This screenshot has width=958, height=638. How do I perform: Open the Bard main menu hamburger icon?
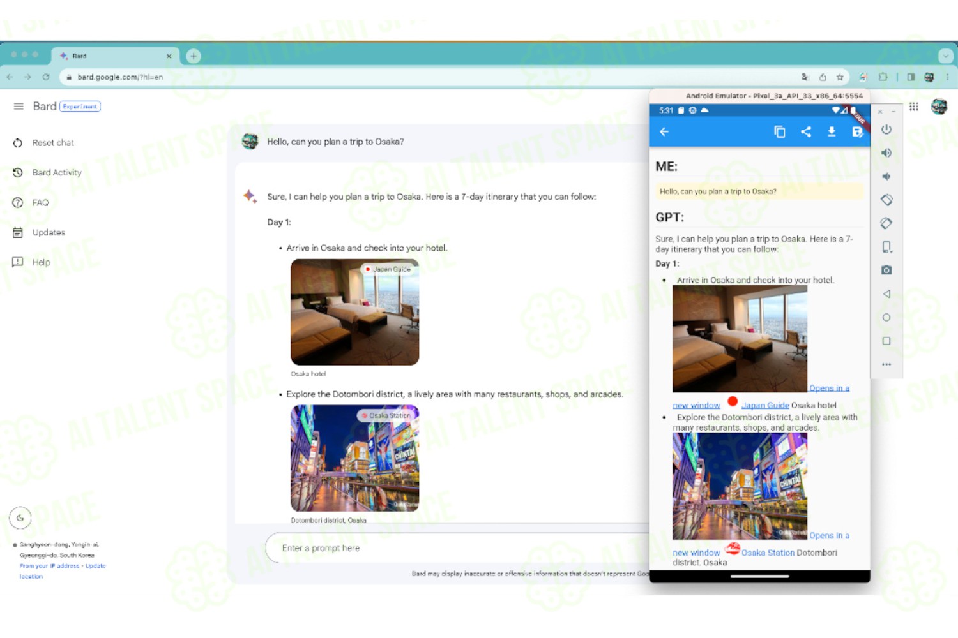tap(19, 107)
